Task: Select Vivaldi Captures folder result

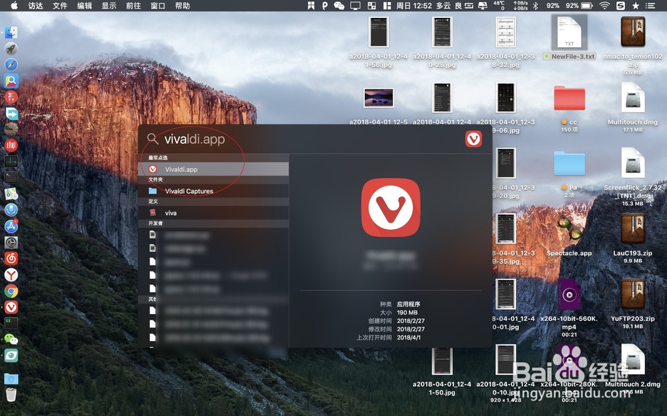Action: point(213,191)
